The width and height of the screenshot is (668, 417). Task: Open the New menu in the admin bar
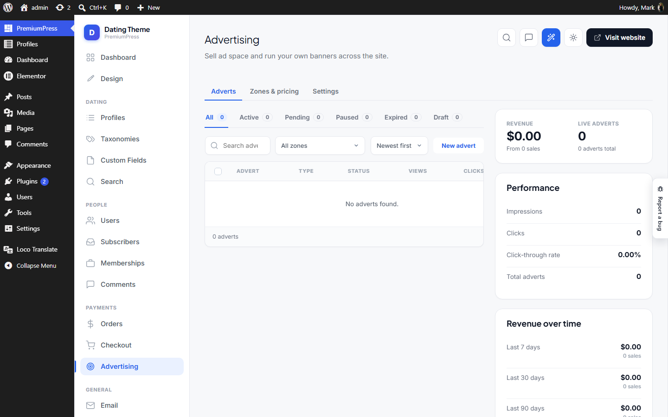tap(148, 7)
